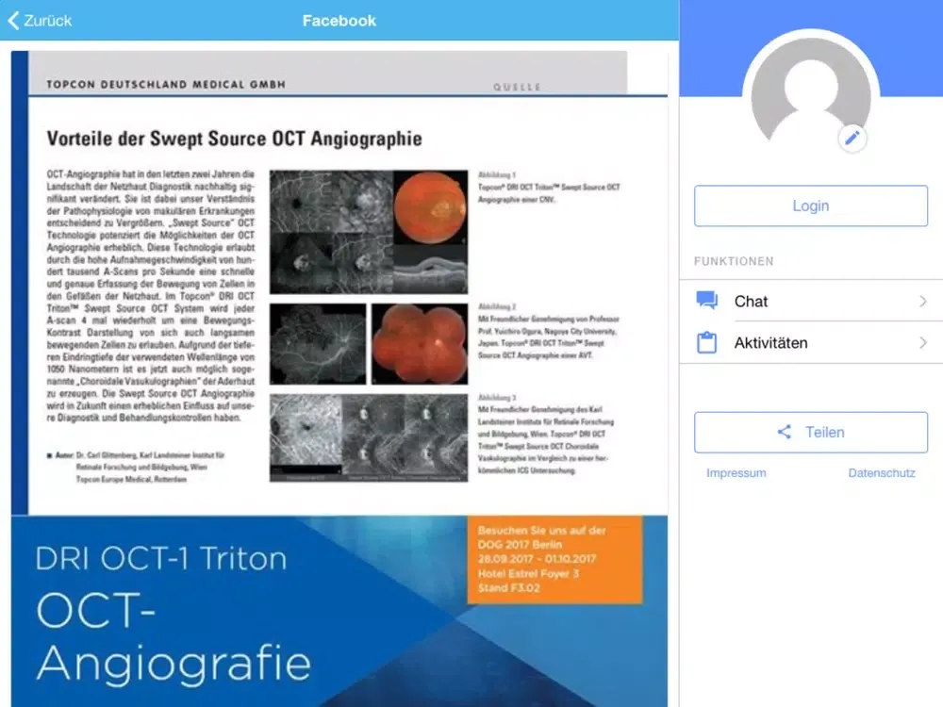Tap the Topcon Deutschland Medical GmbH header
This screenshot has width=943, height=707.
(166, 84)
